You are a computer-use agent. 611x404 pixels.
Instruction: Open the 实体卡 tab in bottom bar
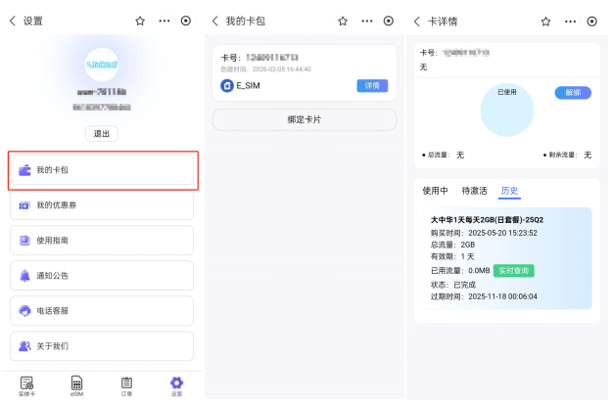(27, 385)
